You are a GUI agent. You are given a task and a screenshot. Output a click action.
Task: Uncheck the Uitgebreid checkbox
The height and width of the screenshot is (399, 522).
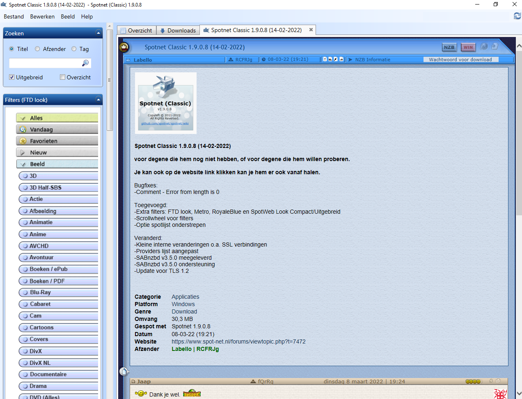click(12, 77)
